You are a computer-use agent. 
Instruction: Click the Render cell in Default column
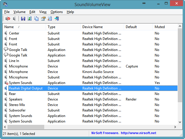point(131,99)
